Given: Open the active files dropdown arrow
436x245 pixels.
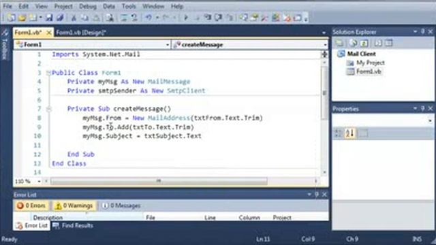Looking at the screenshot, I should click(324, 33).
